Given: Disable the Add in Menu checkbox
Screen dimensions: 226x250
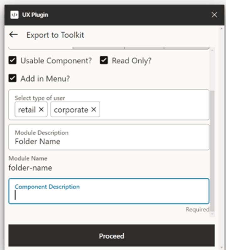Looking at the screenshot, I should (13, 78).
